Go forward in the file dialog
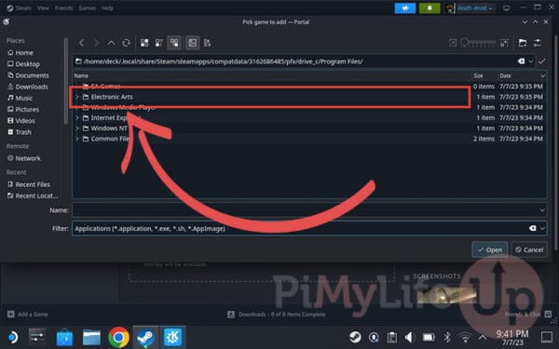The height and width of the screenshot is (349, 559). pos(96,43)
